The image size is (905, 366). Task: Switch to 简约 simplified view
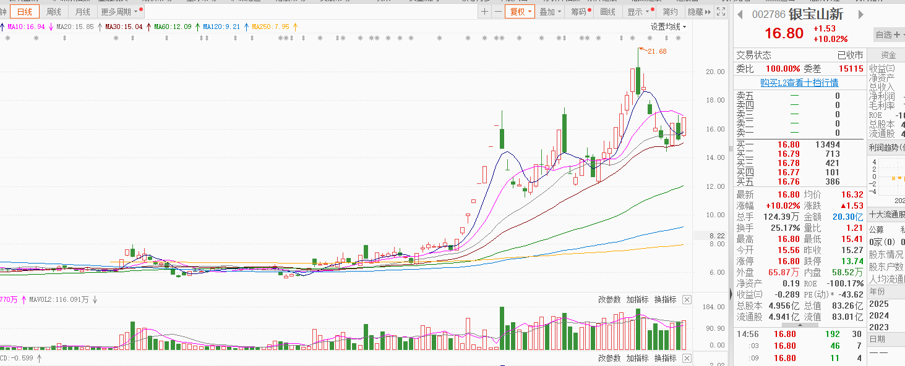click(670, 12)
